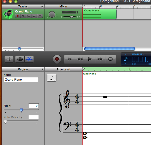Screen dimensions: 151x145
Task: Click the MEASURES display label
Action: [x=138, y=54]
